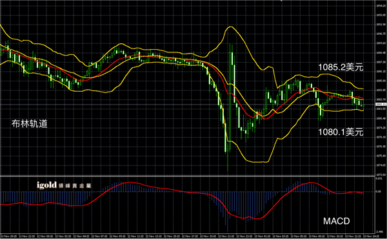This screenshot has width=387, height=239.
Task: Click the peak of the upper Bollinger band
Action: 230,26
